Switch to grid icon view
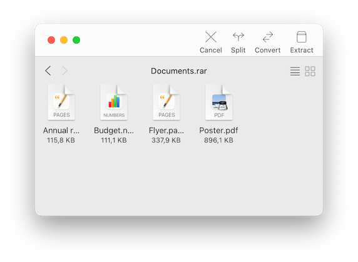The height and width of the screenshot is (262, 358). tap(310, 71)
